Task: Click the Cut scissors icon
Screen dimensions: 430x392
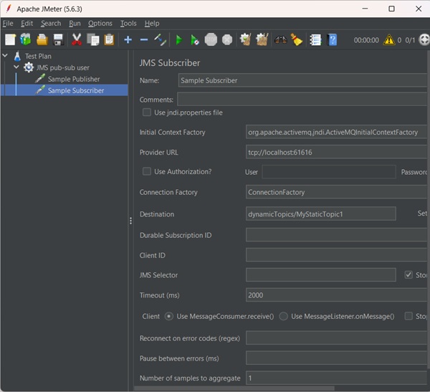Action: [77, 39]
